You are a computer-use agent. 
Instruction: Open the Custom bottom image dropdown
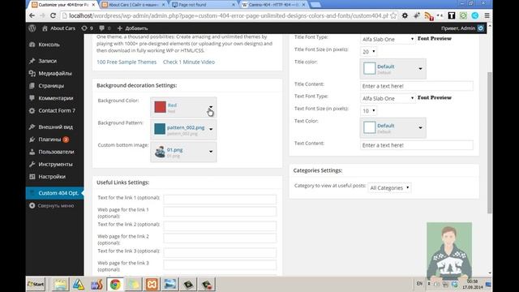click(x=183, y=152)
